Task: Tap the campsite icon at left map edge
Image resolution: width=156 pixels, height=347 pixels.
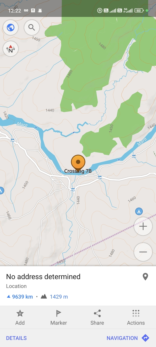Action: click(1, 191)
